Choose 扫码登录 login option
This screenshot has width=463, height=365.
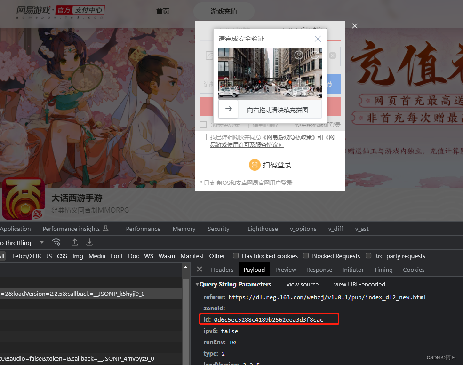point(277,165)
